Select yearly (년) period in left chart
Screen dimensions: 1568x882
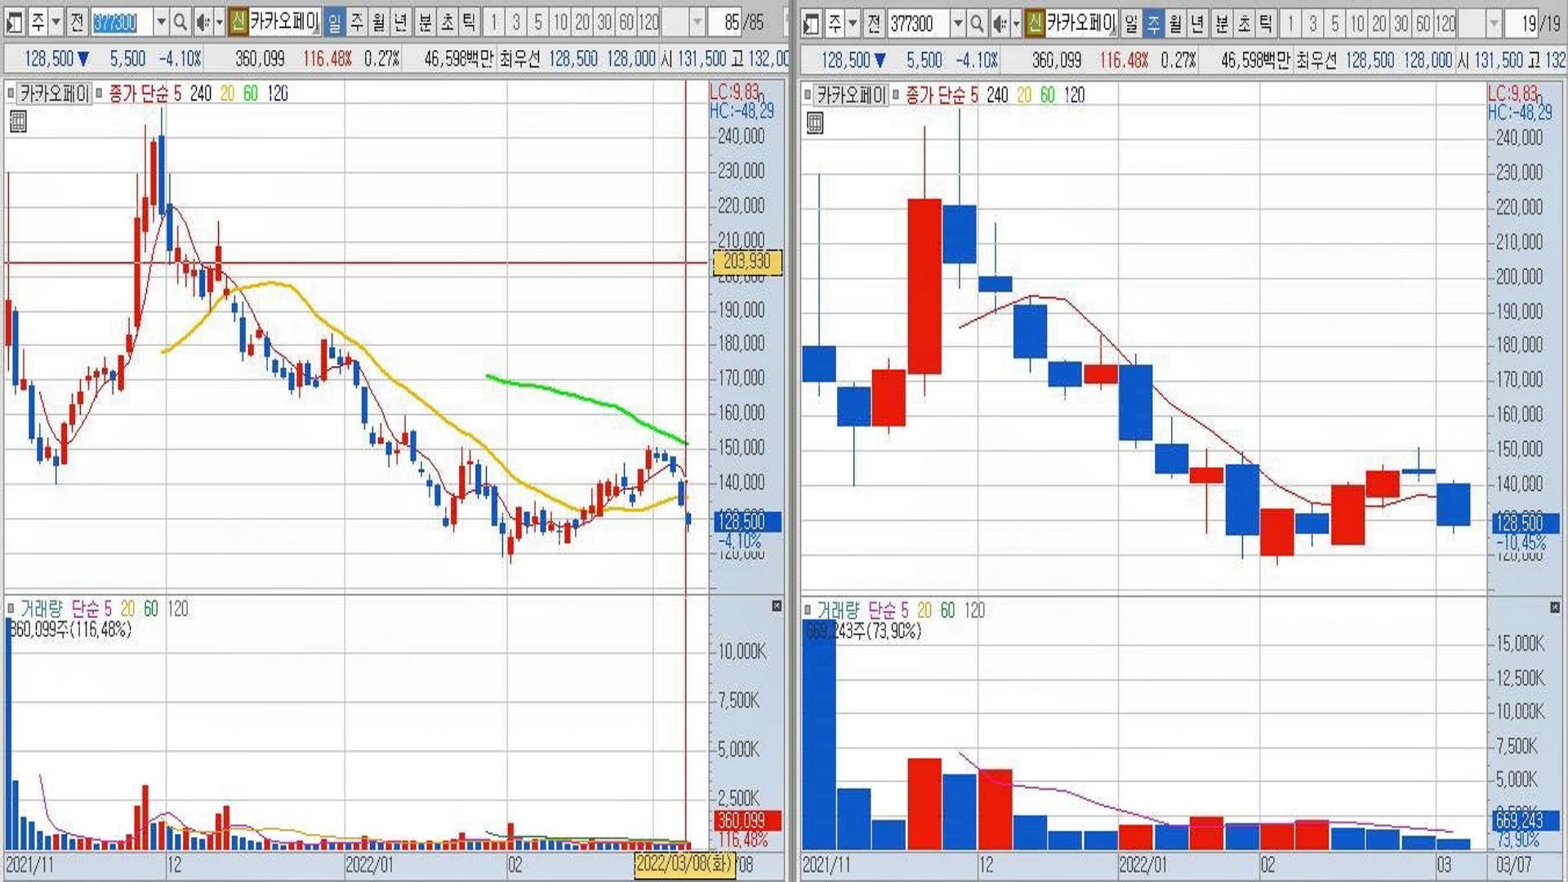tap(401, 23)
